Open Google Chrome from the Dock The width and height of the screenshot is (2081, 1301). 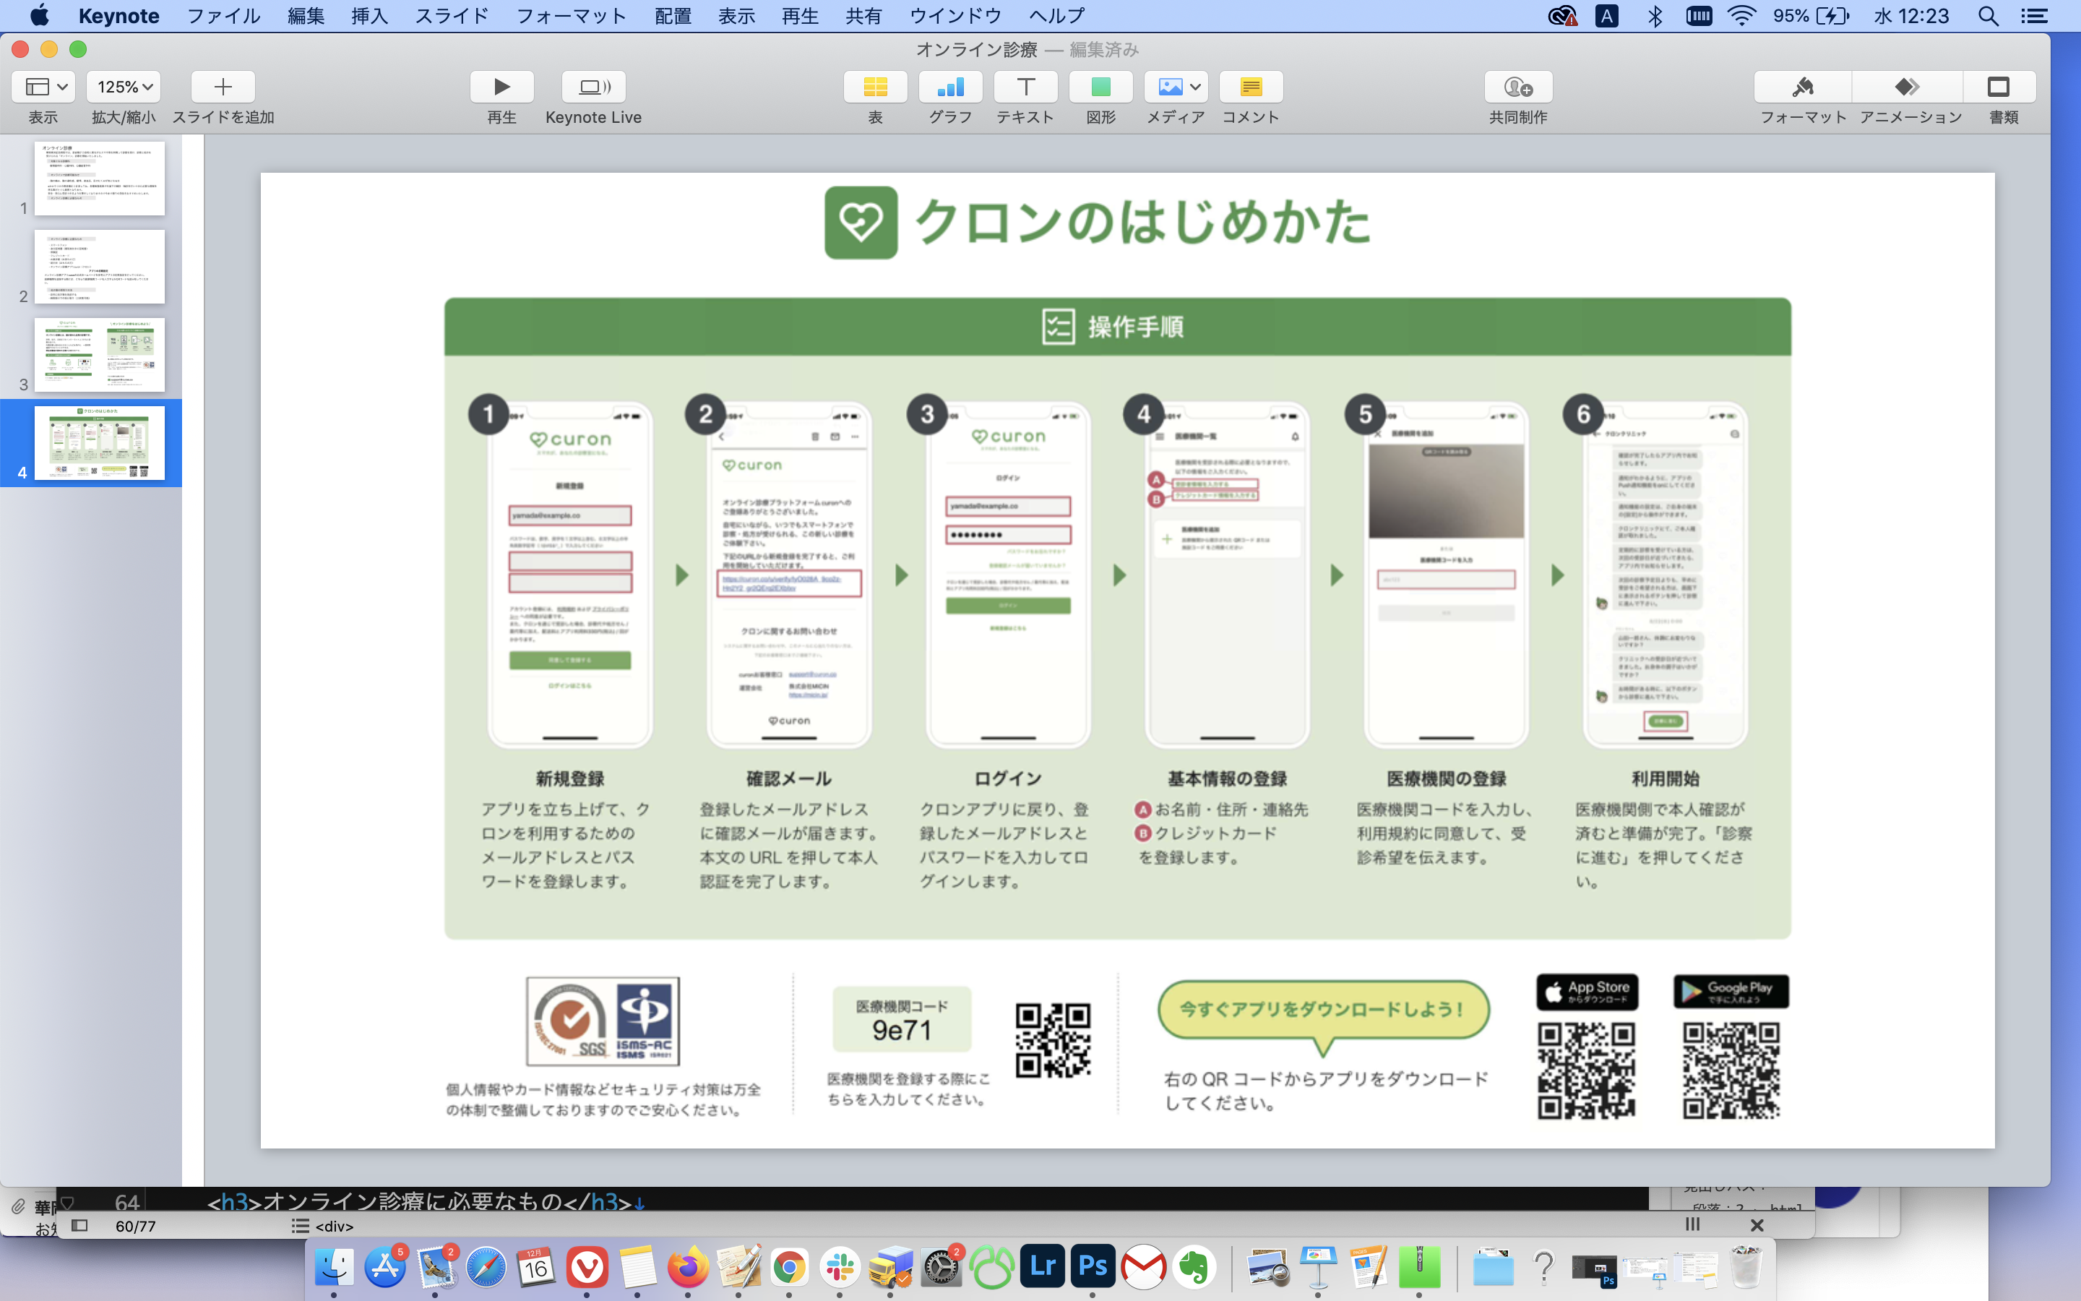[789, 1266]
